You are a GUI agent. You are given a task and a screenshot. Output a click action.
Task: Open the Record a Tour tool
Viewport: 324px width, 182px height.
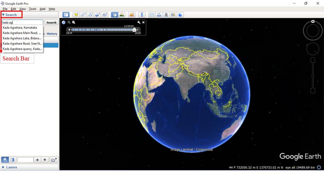tap(105, 15)
